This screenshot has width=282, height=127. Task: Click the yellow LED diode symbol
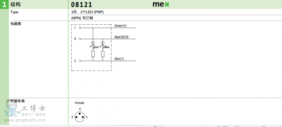[103, 43]
